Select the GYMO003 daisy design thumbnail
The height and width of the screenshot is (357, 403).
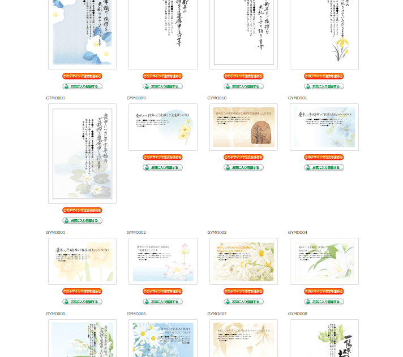pyautogui.click(x=243, y=261)
